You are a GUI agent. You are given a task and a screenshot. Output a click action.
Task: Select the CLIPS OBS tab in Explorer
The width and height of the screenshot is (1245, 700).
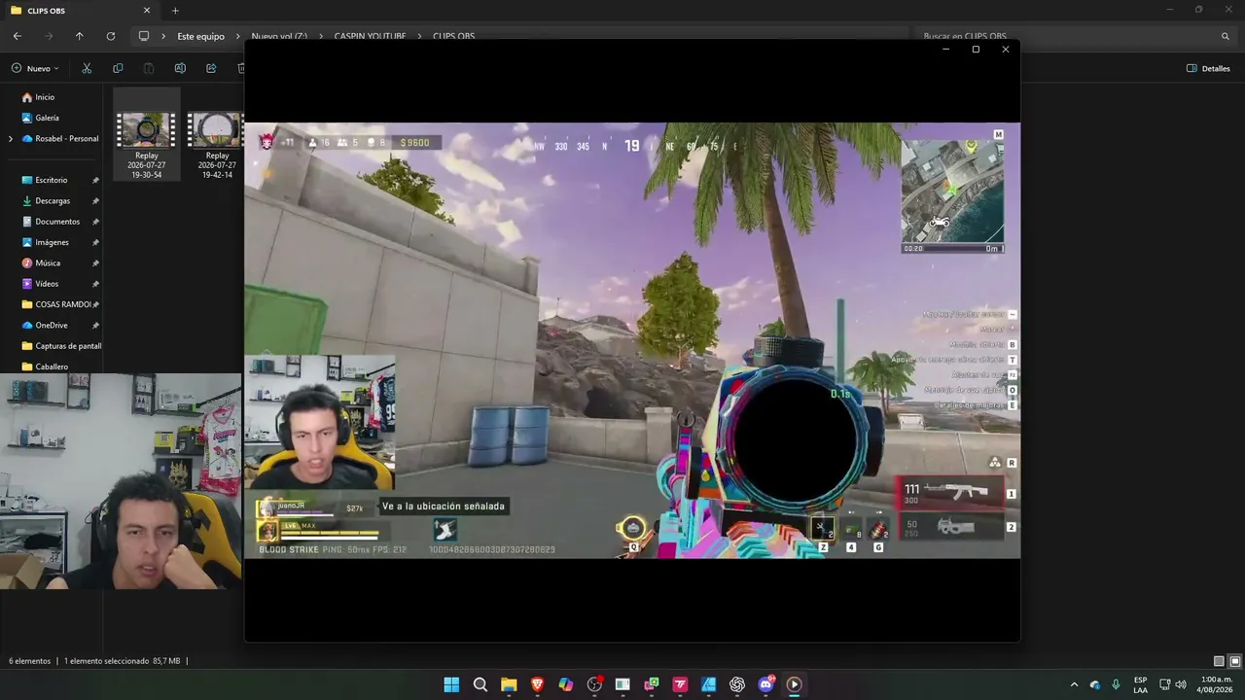(x=80, y=11)
